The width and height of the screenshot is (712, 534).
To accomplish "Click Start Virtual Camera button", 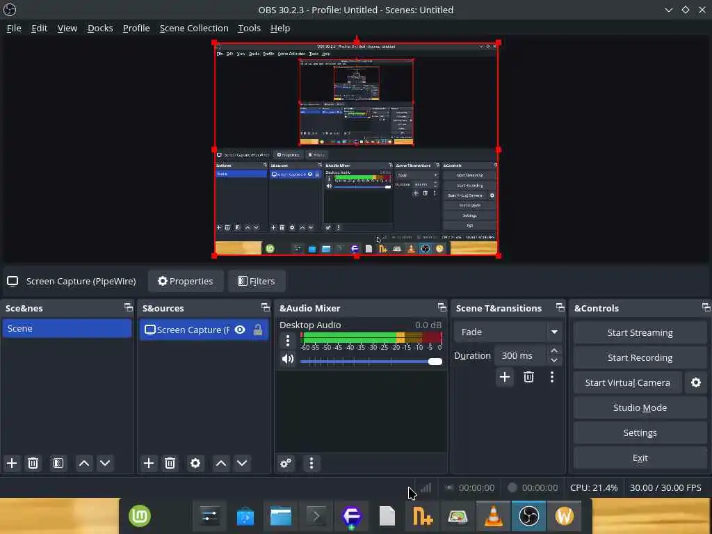I will (x=628, y=383).
